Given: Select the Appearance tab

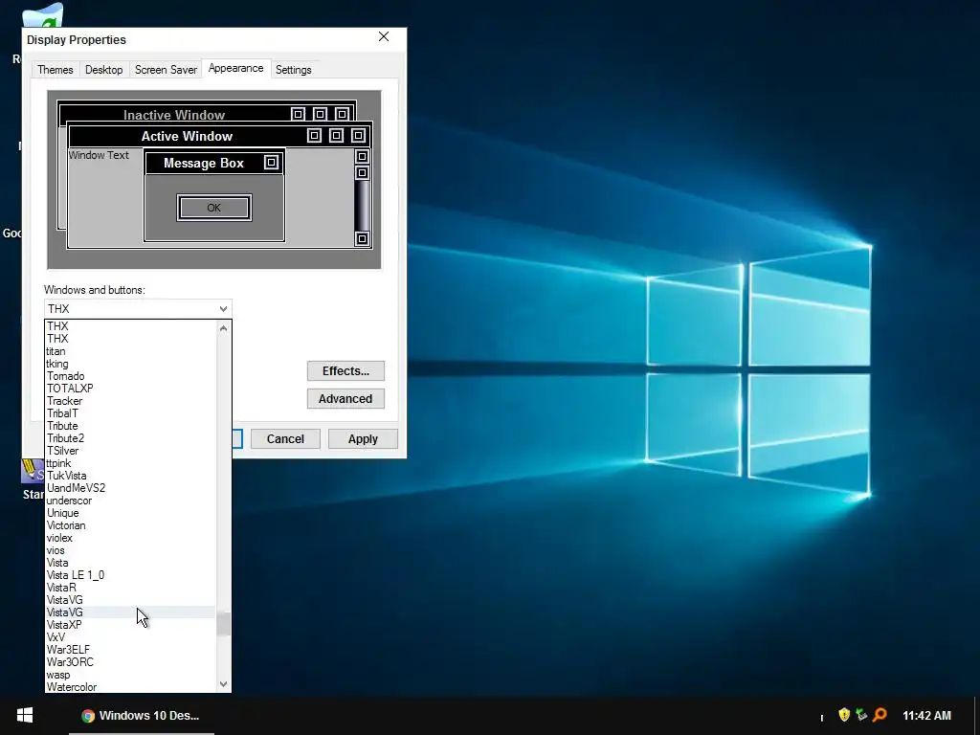Looking at the screenshot, I should coord(235,68).
